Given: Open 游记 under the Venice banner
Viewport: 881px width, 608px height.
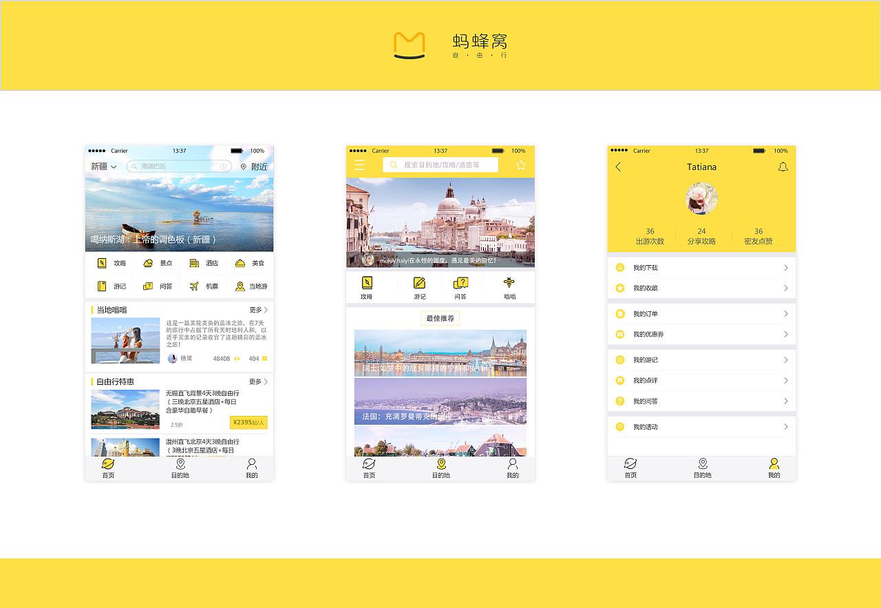Looking at the screenshot, I should (x=419, y=288).
